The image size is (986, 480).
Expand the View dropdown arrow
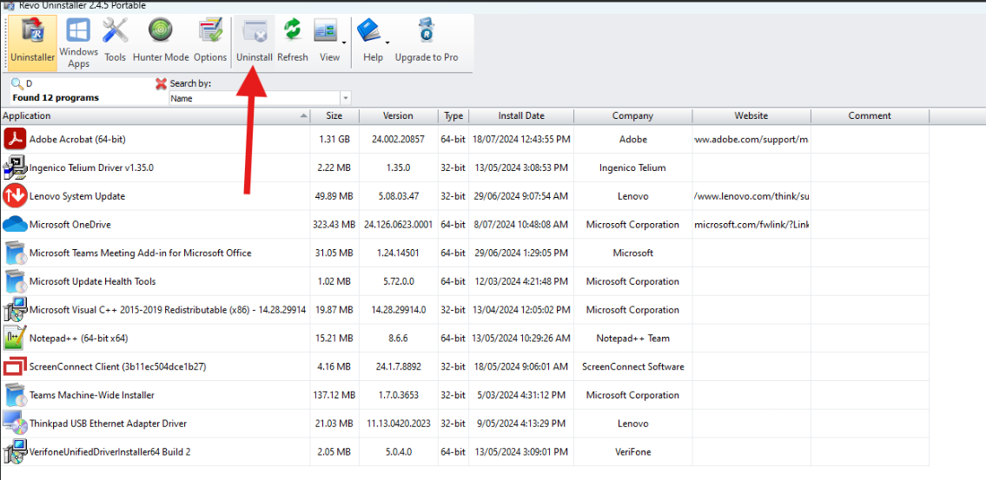pyautogui.click(x=344, y=42)
